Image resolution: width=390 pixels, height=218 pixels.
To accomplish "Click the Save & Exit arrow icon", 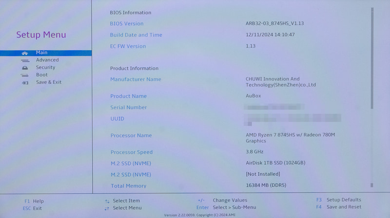I will (25, 82).
